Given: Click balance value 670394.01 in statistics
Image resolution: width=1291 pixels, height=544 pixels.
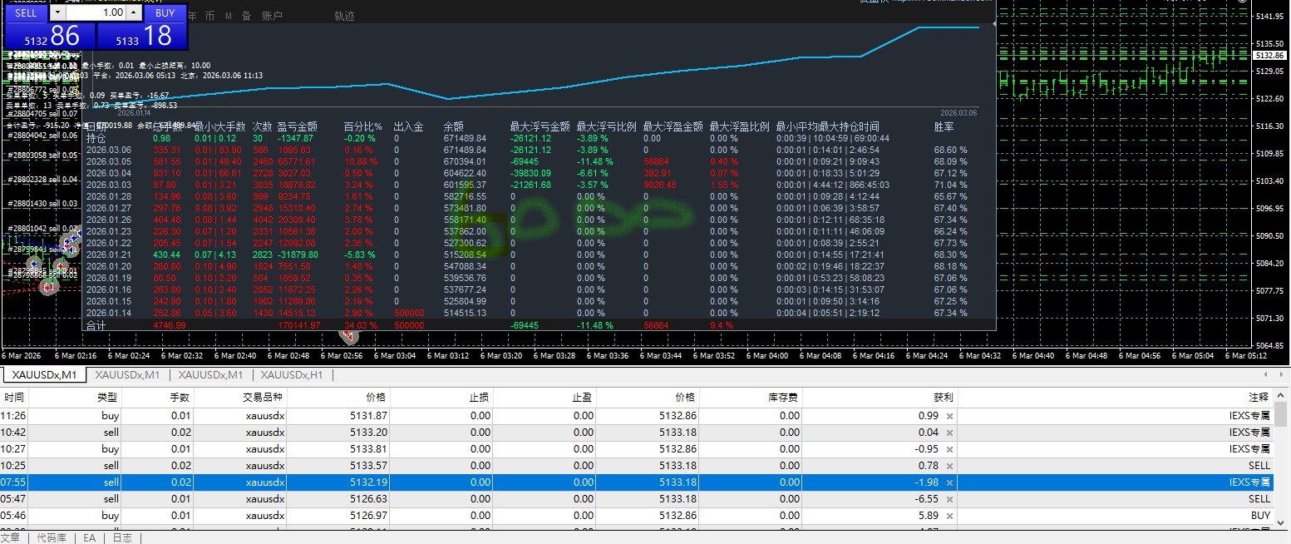Looking at the screenshot, I should click(465, 161).
